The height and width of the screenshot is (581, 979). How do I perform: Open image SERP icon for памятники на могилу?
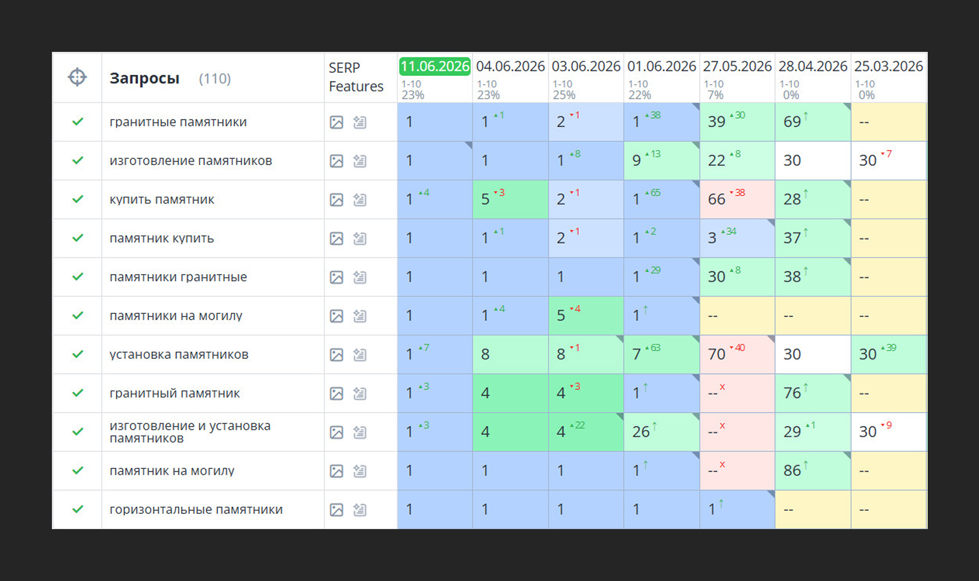pos(337,316)
